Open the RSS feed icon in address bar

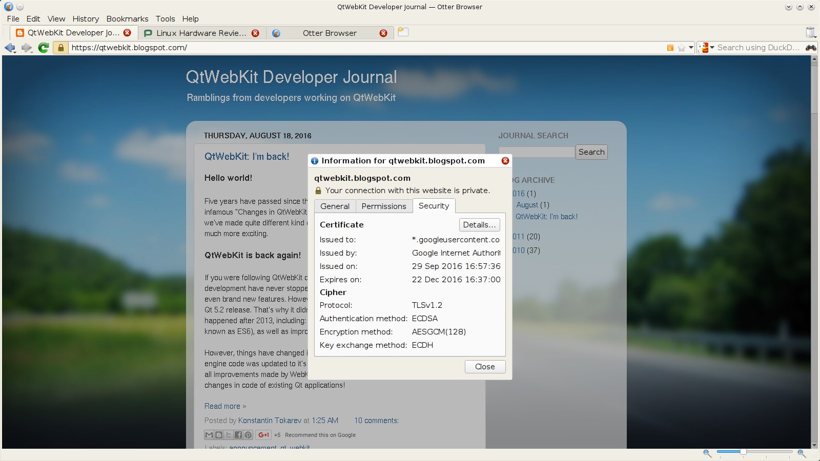(670, 48)
